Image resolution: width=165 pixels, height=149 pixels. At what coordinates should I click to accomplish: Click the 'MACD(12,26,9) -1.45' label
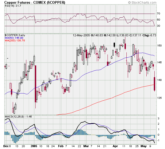(18, 117)
